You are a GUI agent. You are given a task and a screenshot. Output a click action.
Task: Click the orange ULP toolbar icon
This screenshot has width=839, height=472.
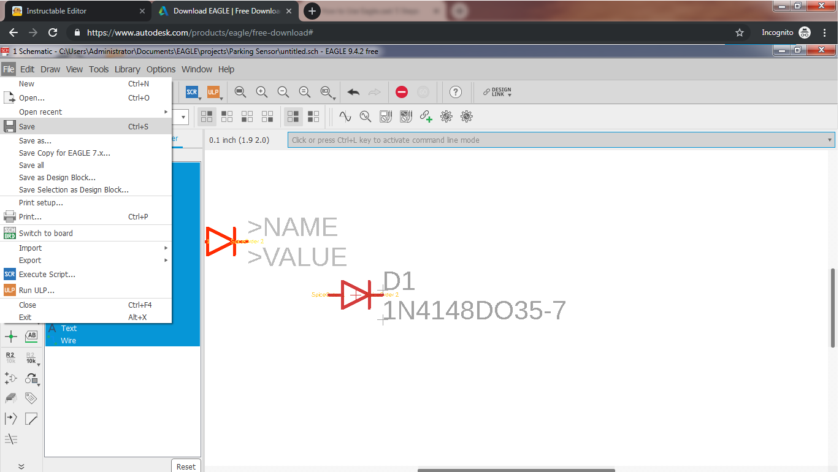(x=213, y=92)
